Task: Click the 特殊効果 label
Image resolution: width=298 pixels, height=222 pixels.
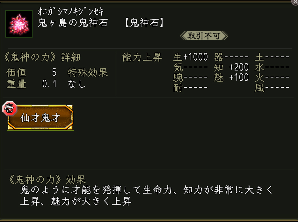Action: click(x=88, y=72)
